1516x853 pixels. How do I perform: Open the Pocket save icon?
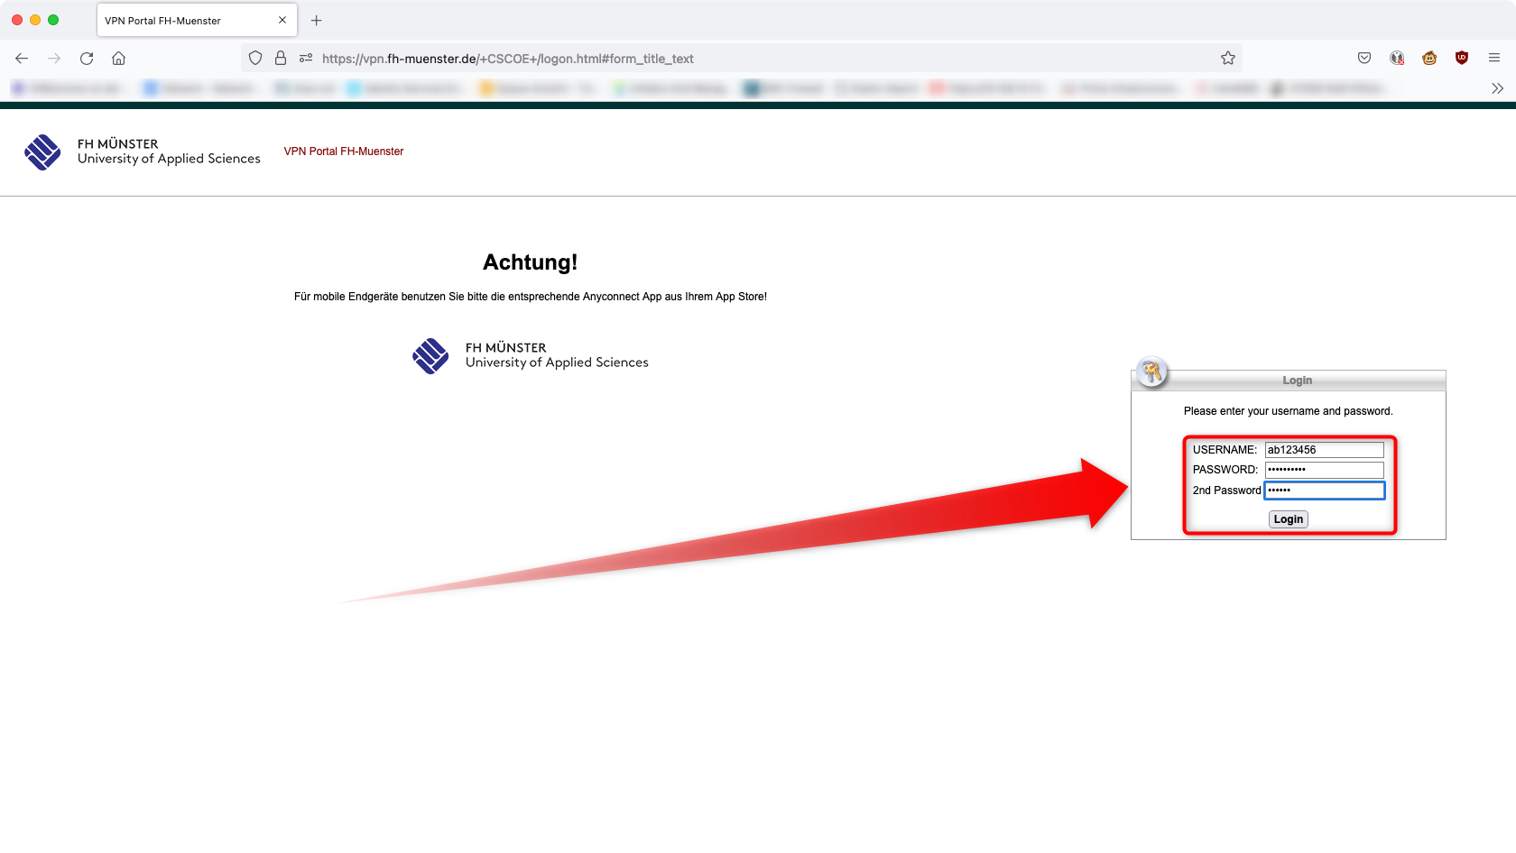point(1364,59)
